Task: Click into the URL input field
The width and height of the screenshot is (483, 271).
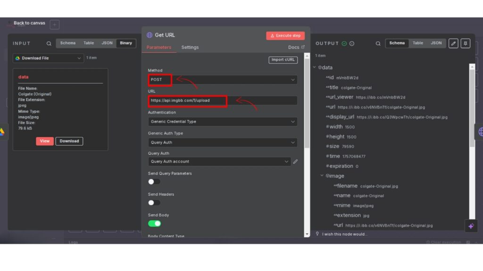Action: tap(223, 101)
